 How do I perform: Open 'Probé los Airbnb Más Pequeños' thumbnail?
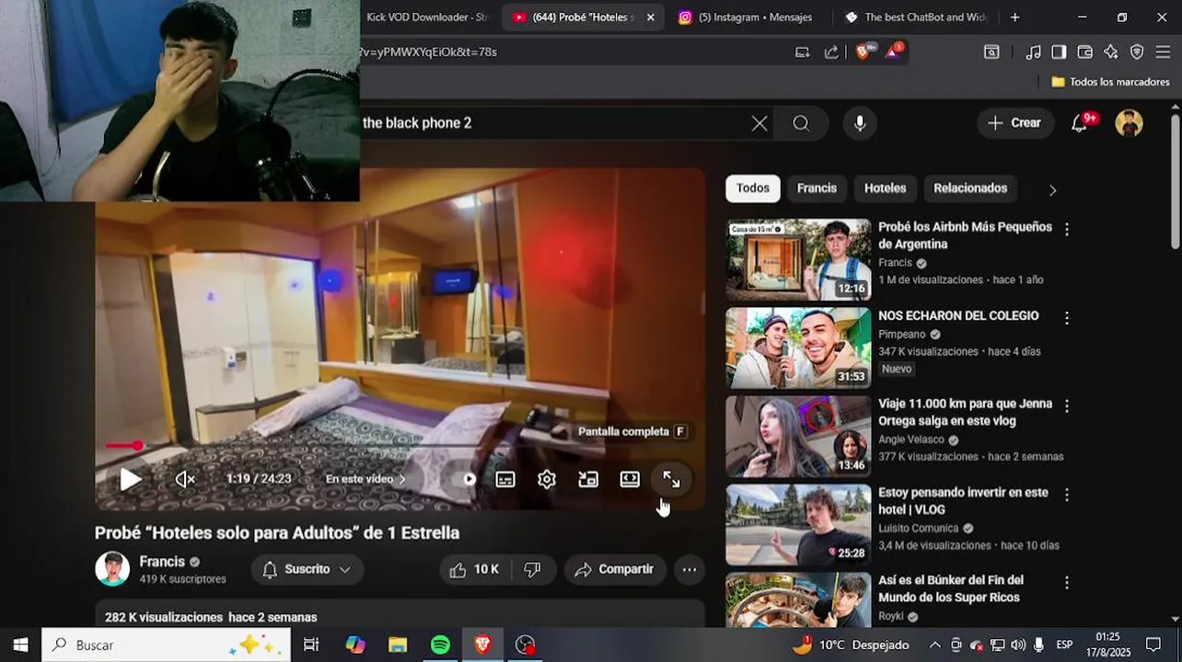tap(798, 259)
